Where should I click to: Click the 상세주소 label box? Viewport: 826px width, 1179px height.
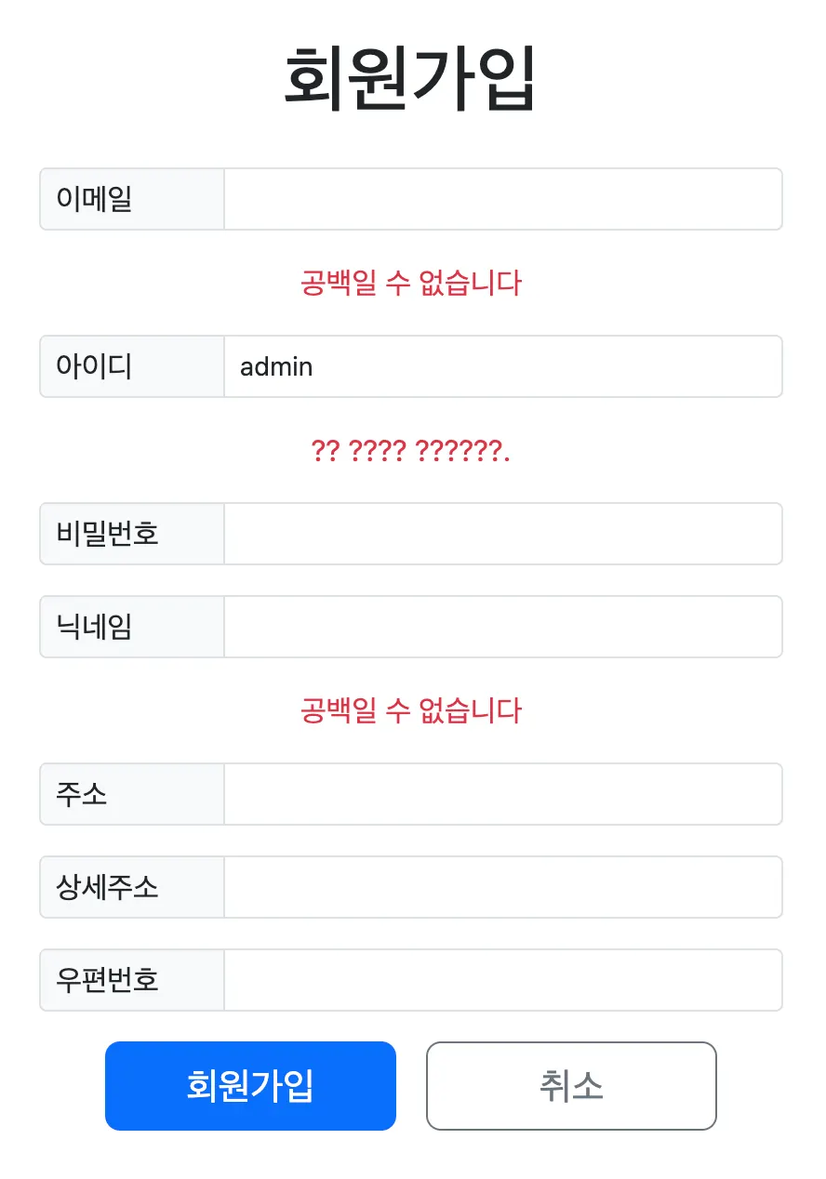coord(131,887)
